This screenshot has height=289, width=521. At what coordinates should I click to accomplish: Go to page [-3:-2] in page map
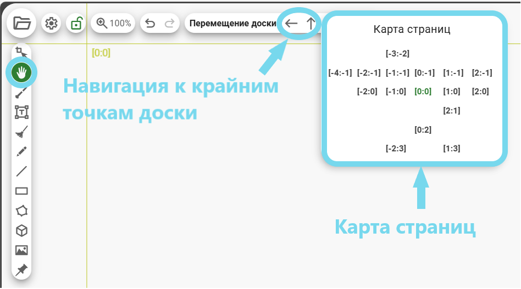pos(397,54)
